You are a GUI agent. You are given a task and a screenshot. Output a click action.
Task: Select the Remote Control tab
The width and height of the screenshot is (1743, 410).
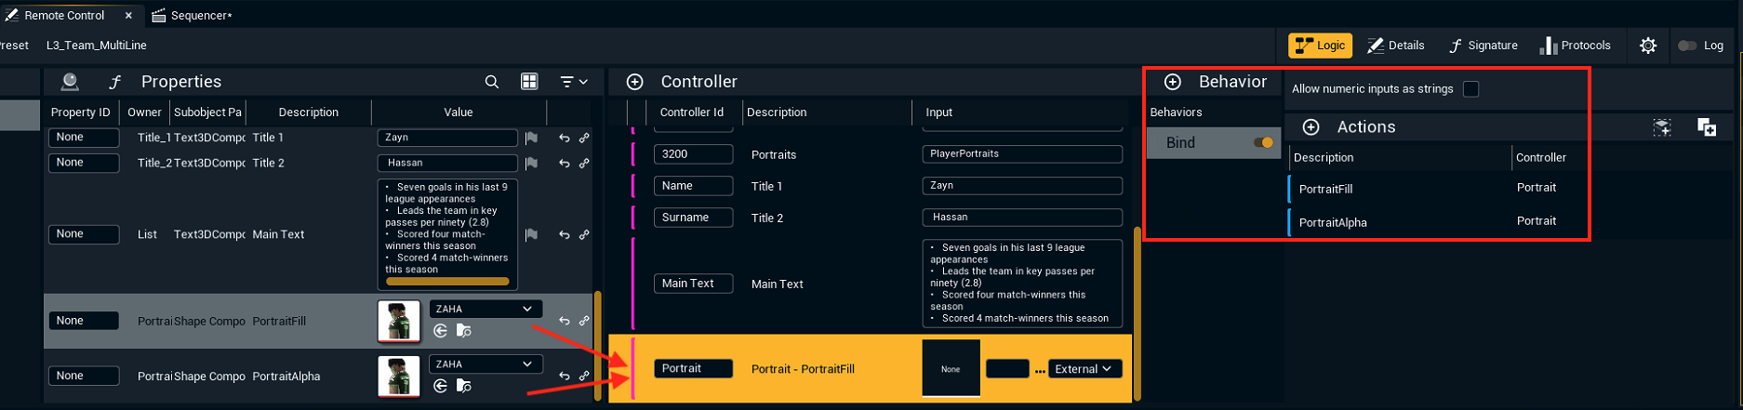point(64,16)
